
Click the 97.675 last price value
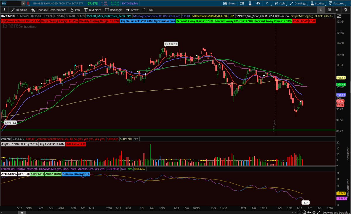click(93, 4)
